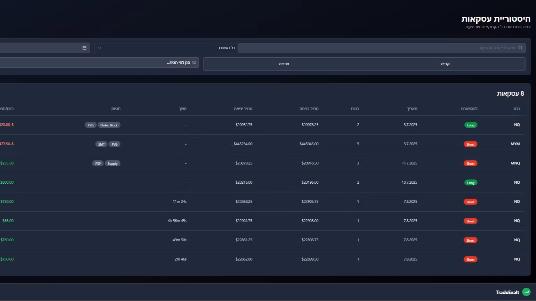Click the chevron arrow of fields dropdown

[99, 48]
